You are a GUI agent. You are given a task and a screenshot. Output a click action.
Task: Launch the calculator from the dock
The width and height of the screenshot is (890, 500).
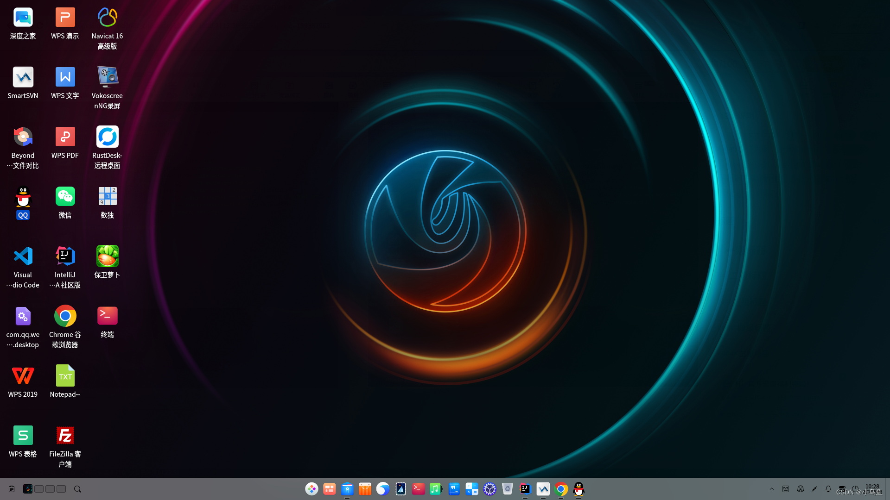[471, 489]
